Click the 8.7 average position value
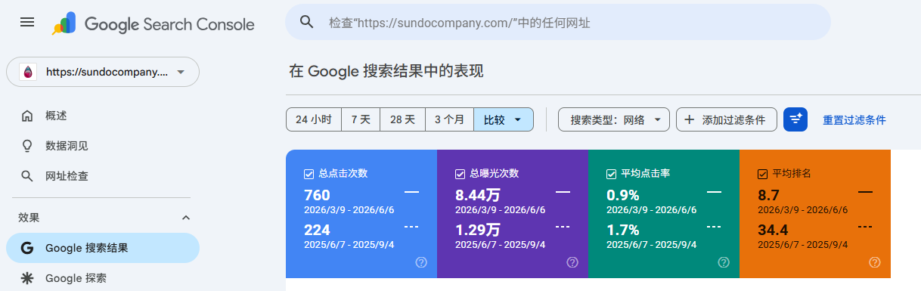The height and width of the screenshot is (291, 921). 768,195
